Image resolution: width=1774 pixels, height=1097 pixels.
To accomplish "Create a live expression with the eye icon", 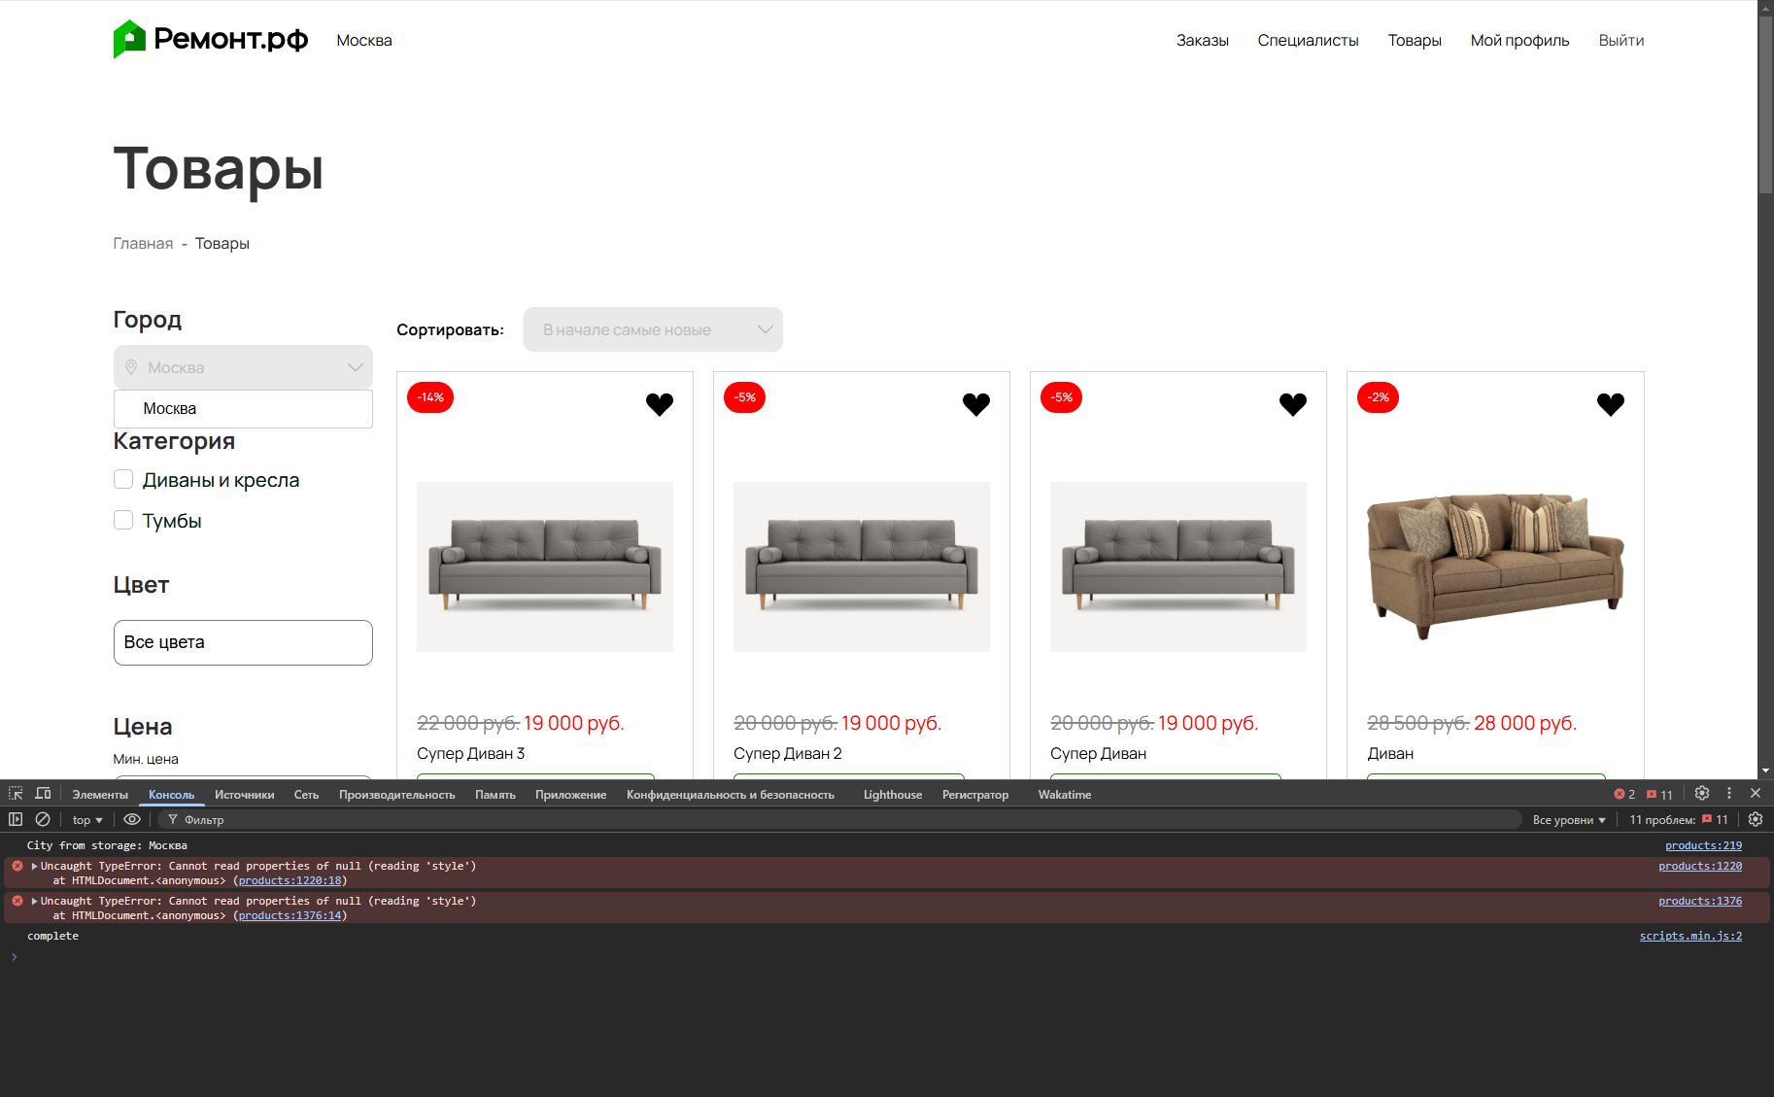I will coord(132,819).
